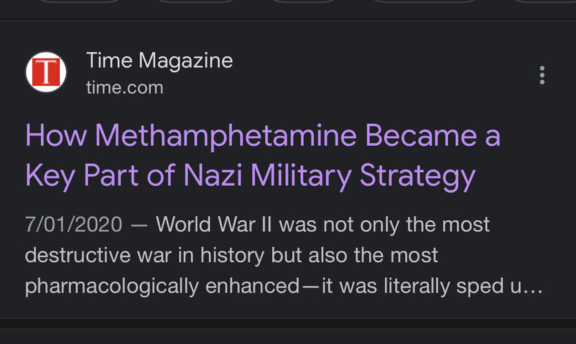The width and height of the screenshot is (576, 344).
Task: Select the 'Time Magazine' site name
Action: point(159,60)
